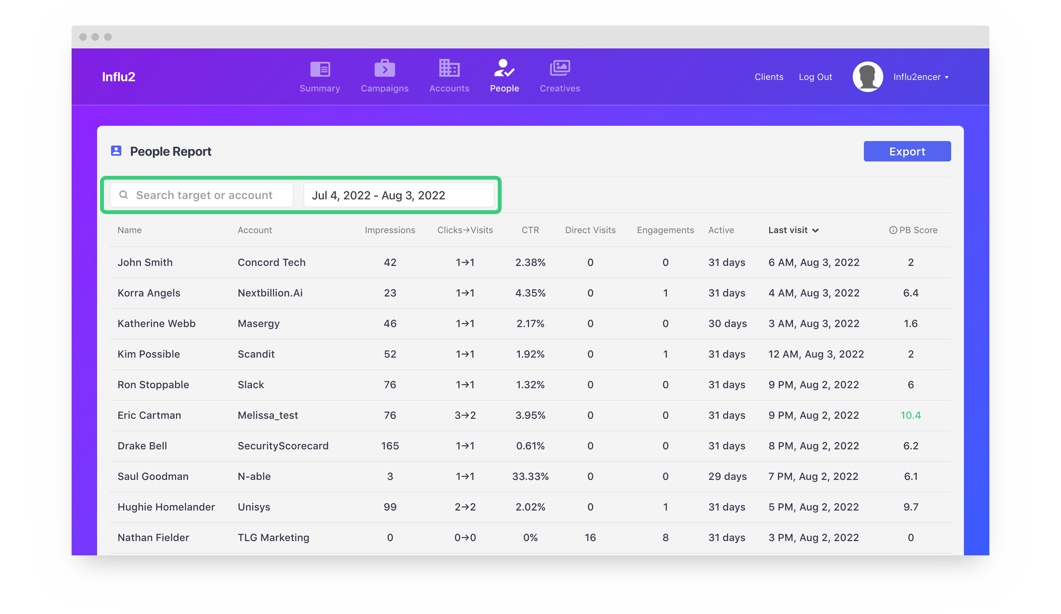The width and height of the screenshot is (1061, 614).
Task: Click the People Report header icon
Action: pyautogui.click(x=116, y=151)
